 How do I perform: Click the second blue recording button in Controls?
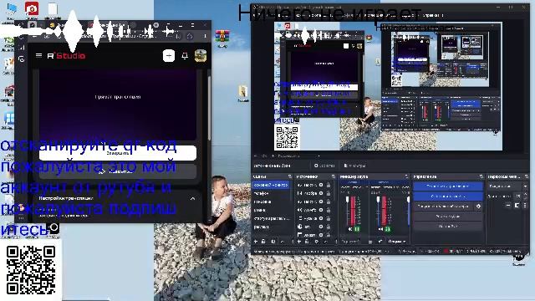448,196
